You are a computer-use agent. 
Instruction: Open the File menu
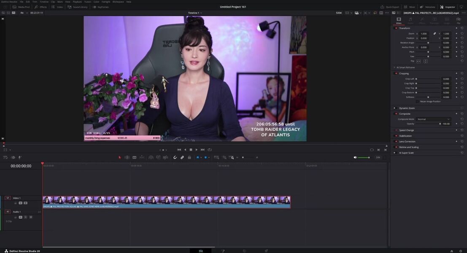coord(22,2)
